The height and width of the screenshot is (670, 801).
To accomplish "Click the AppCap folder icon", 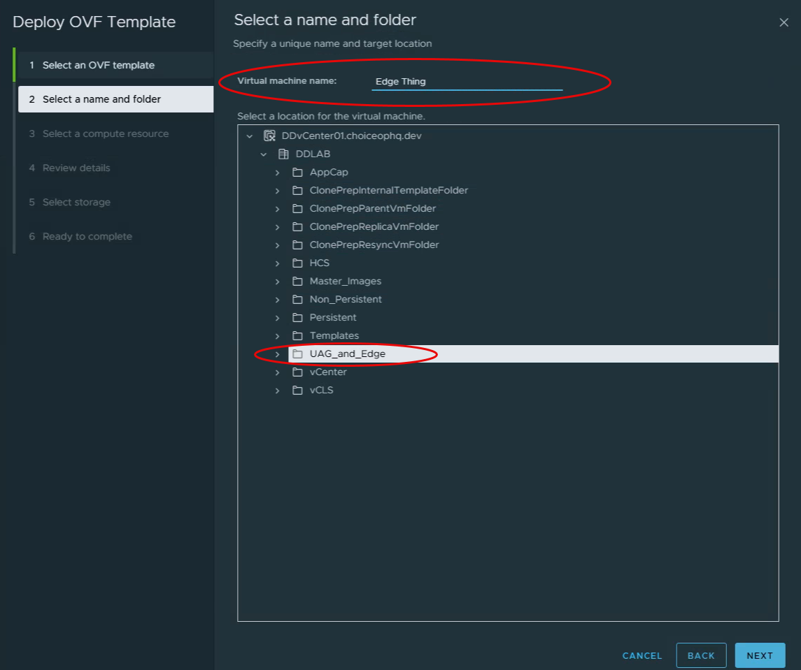I will (x=297, y=172).
